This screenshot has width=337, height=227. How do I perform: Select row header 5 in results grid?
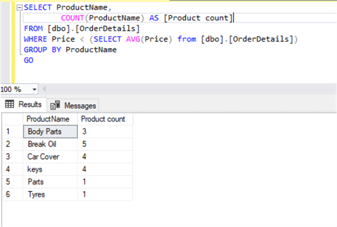point(13,182)
